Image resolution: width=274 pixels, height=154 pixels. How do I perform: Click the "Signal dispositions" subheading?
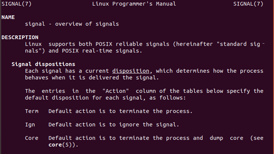[43, 64]
